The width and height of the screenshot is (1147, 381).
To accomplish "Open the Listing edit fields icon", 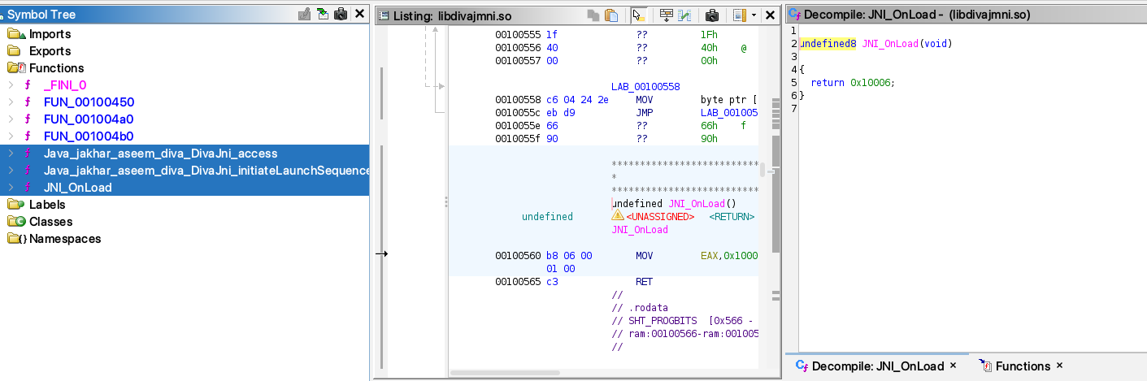I will [x=666, y=15].
